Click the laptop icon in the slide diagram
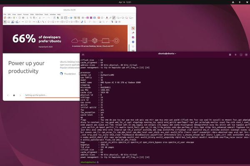 (x=105, y=41)
